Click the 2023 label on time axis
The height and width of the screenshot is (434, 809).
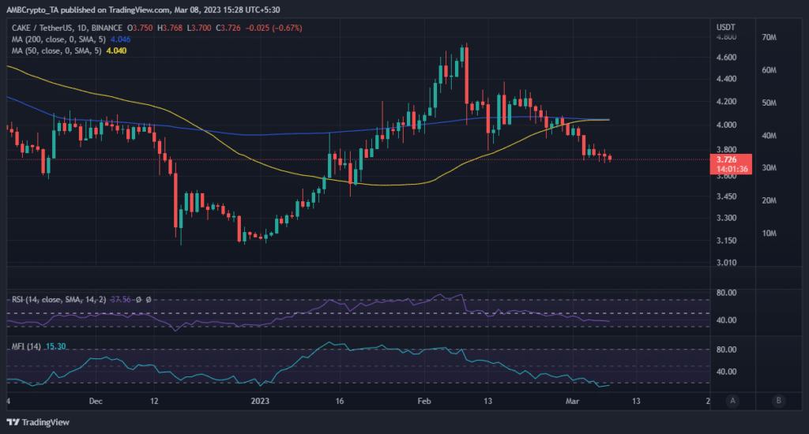[257, 401]
